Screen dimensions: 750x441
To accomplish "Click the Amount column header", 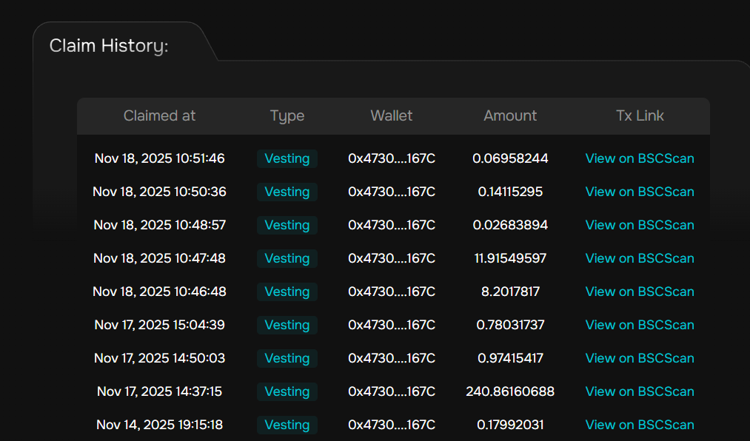I will click(510, 115).
